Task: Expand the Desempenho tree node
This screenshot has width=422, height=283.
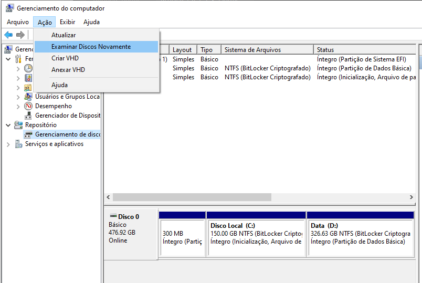Action: 18,106
